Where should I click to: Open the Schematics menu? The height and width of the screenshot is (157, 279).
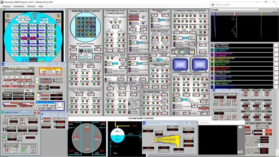tap(19, 6)
